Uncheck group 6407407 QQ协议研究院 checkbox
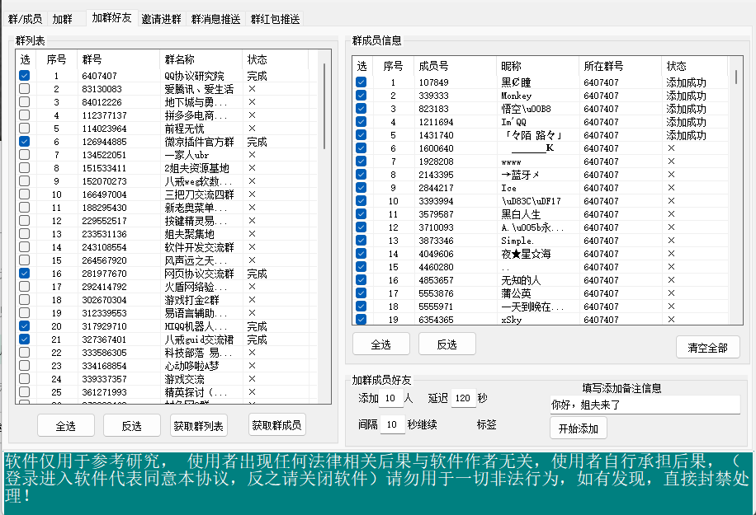The width and height of the screenshot is (756, 515). [x=25, y=76]
